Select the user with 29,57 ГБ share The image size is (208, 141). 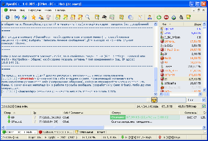[x=180, y=50]
